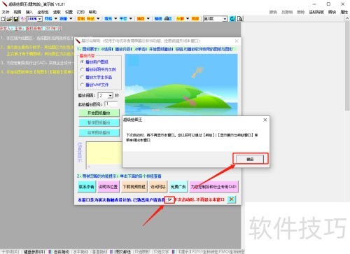Click the open folder toolbar icon
Image resolution: width=350 pixels, height=254 pixels.
[9, 19]
